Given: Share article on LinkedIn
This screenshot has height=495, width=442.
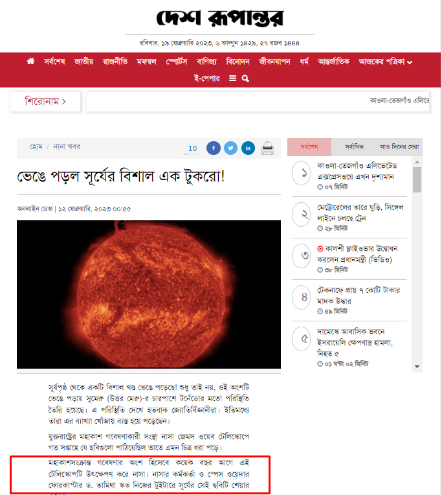Looking at the screenshot, I should click(248, 148).
